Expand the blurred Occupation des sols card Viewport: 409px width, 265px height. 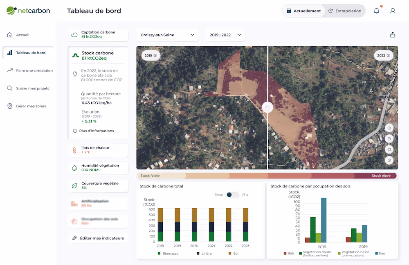(98, 221)
